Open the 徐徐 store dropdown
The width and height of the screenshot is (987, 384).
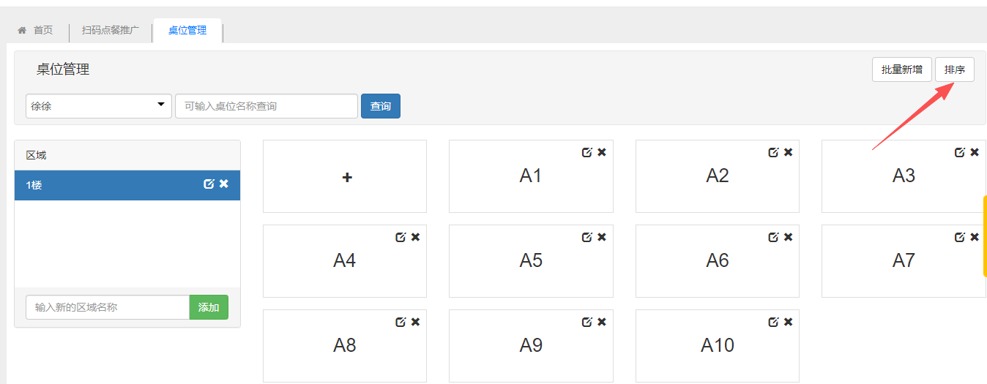coord(99,106)
